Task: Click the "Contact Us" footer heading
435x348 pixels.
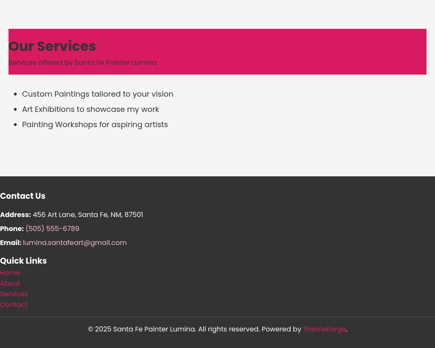Action: coord(23,196)
